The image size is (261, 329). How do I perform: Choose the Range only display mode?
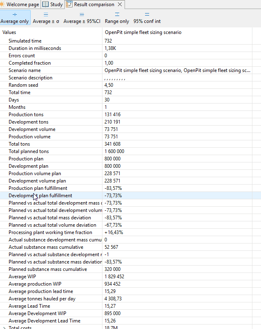(x=117, y=18)
